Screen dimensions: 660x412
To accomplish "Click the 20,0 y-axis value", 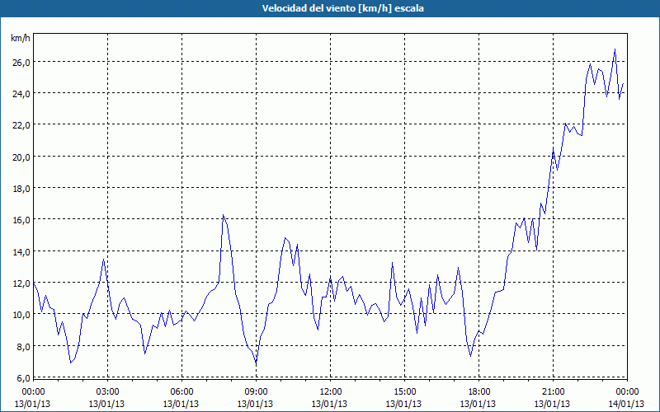I will pyautogui.click(x=21, y=157).
